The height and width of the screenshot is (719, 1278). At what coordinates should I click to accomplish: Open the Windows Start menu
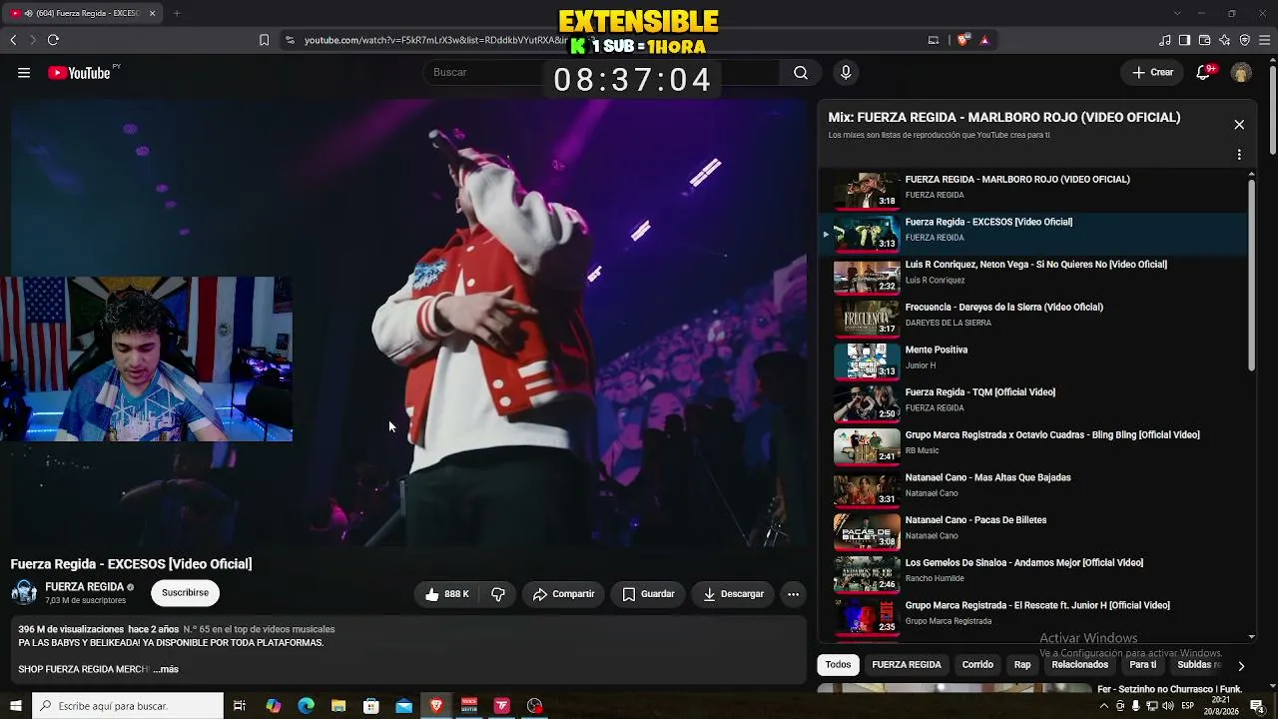click(x=15, y=706)
